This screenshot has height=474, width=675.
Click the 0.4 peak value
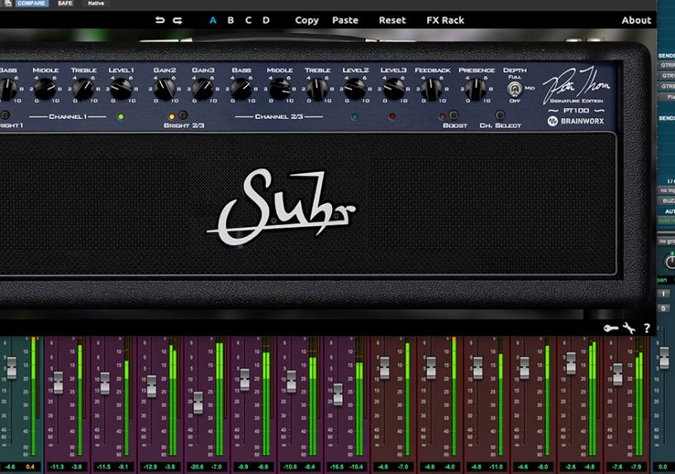tap(30, 467)
